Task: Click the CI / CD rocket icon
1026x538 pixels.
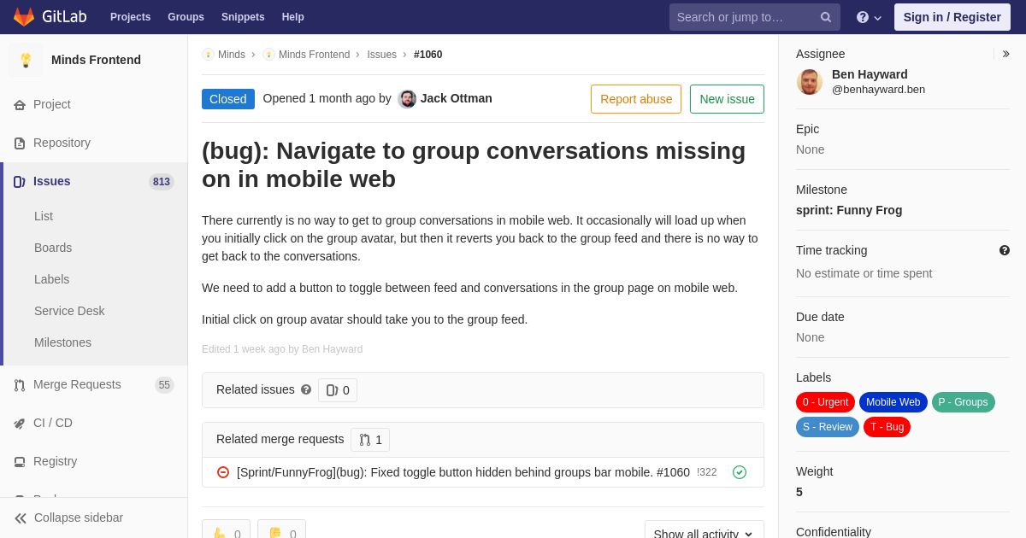Action: point(20,424)
